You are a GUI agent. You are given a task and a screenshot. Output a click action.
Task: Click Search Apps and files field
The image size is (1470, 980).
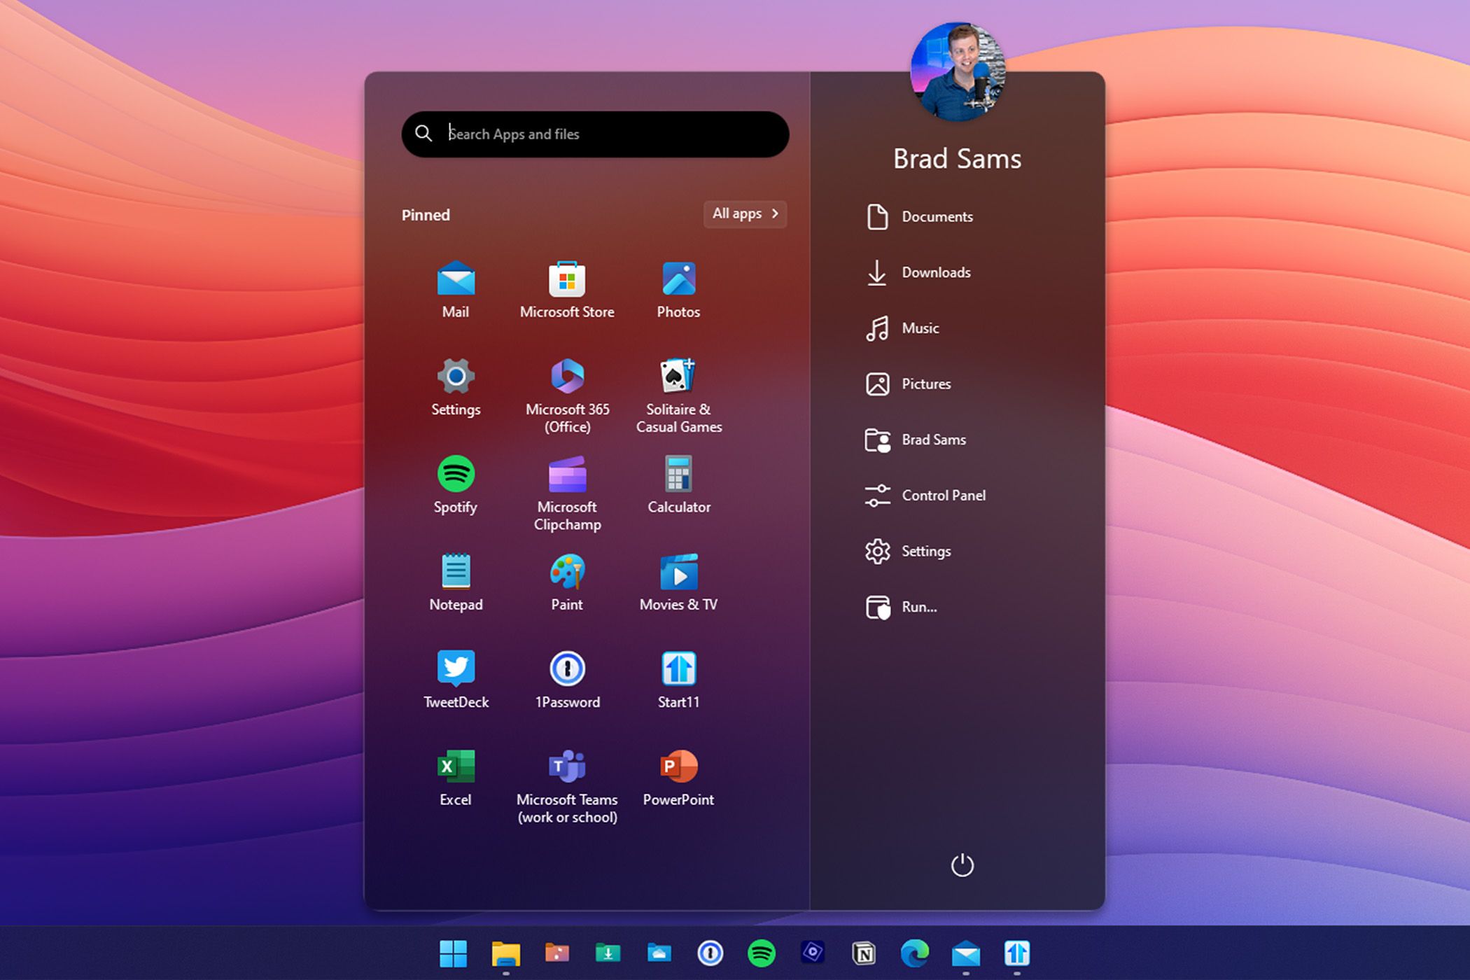click(x=598, y=132)
